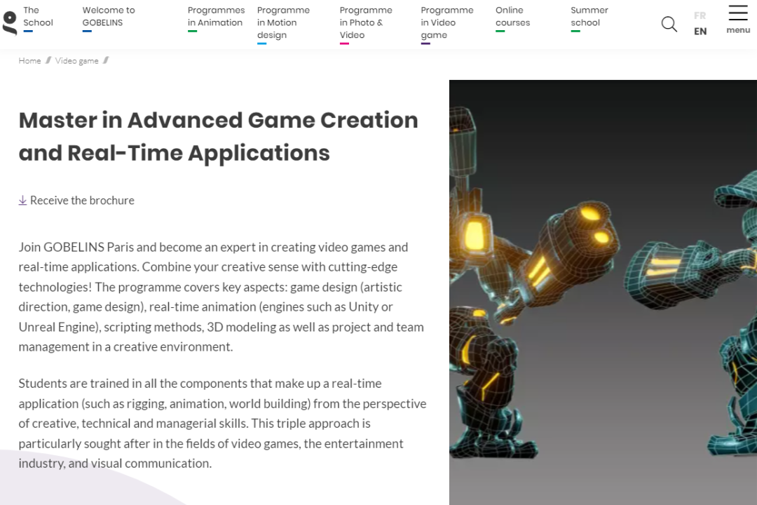Image resolution: width=757 pixels, height=505 pixels.
Task: Open Programme in Video game menu
Action: [447, 22]
